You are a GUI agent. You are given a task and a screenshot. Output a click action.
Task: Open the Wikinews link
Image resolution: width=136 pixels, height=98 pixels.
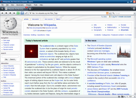[92, 94]
